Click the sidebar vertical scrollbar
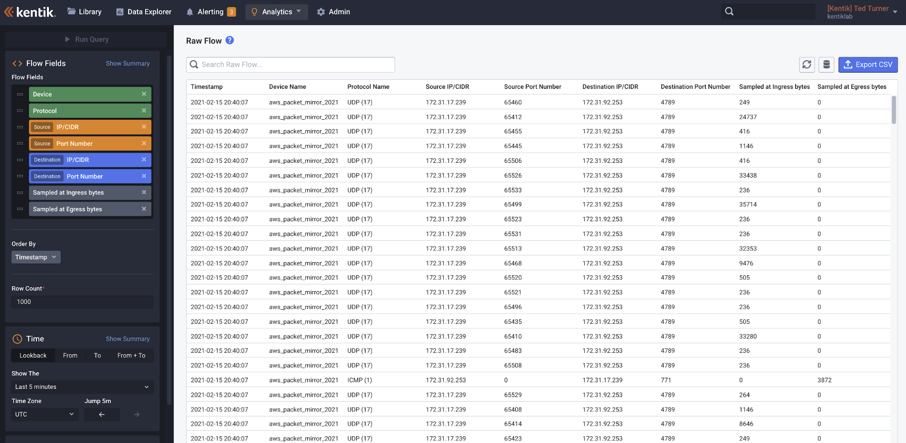 tap(169, 229)
